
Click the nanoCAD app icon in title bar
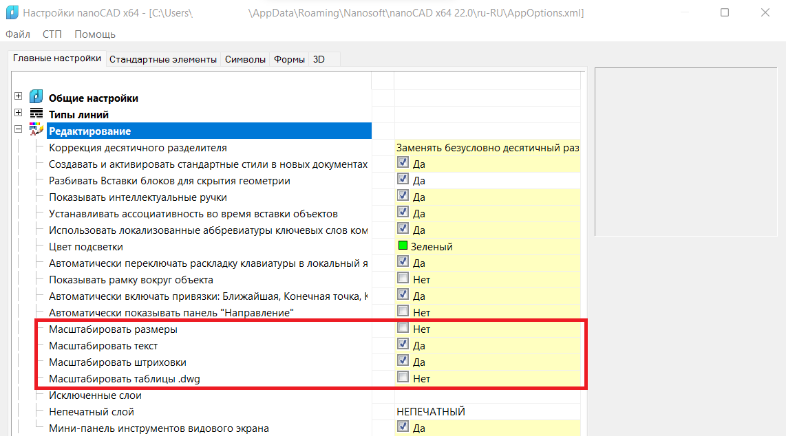tap(11, 13)
